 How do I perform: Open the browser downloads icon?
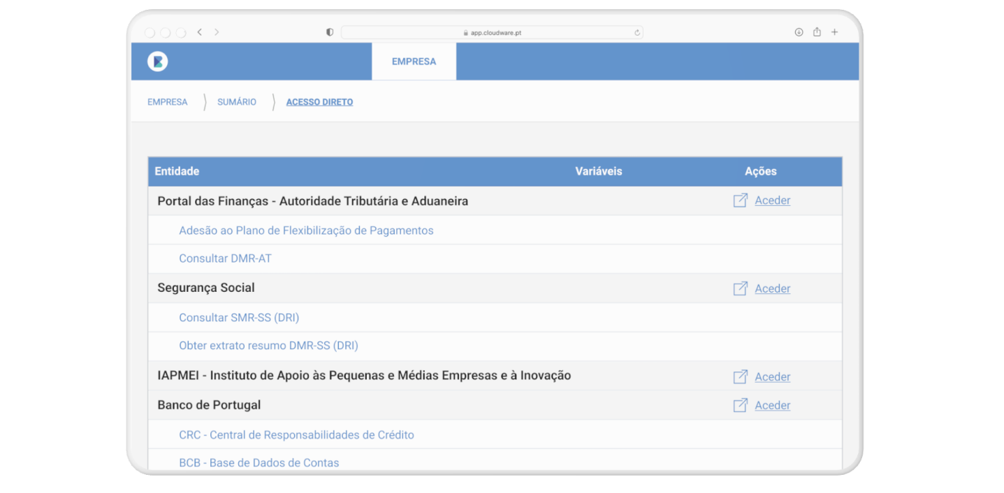point(799,32)
